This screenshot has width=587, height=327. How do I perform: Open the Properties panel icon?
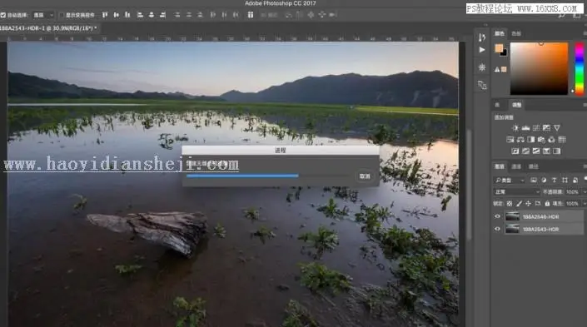(x=482, y=67)
